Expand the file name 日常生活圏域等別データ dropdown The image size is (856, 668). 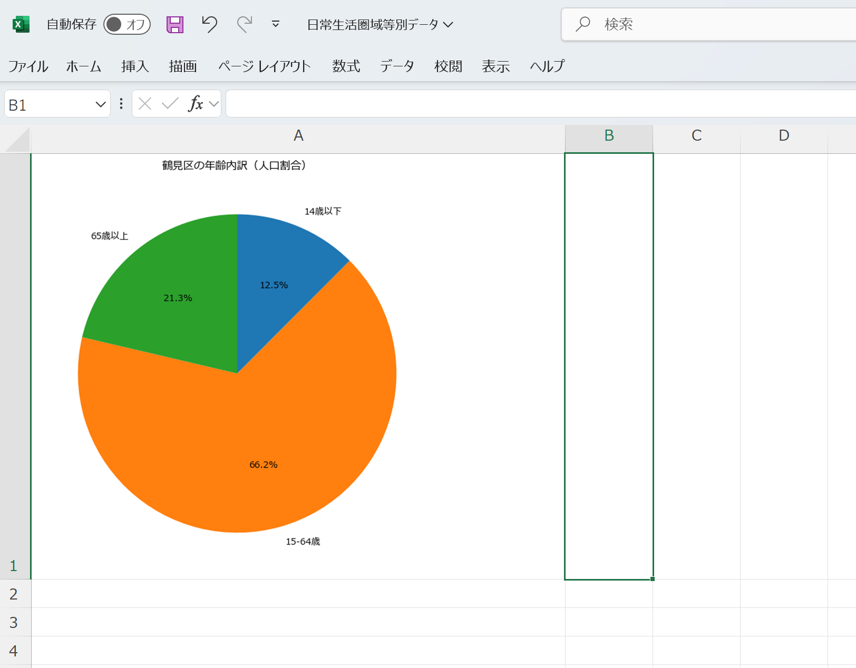(x=448, y=25)
